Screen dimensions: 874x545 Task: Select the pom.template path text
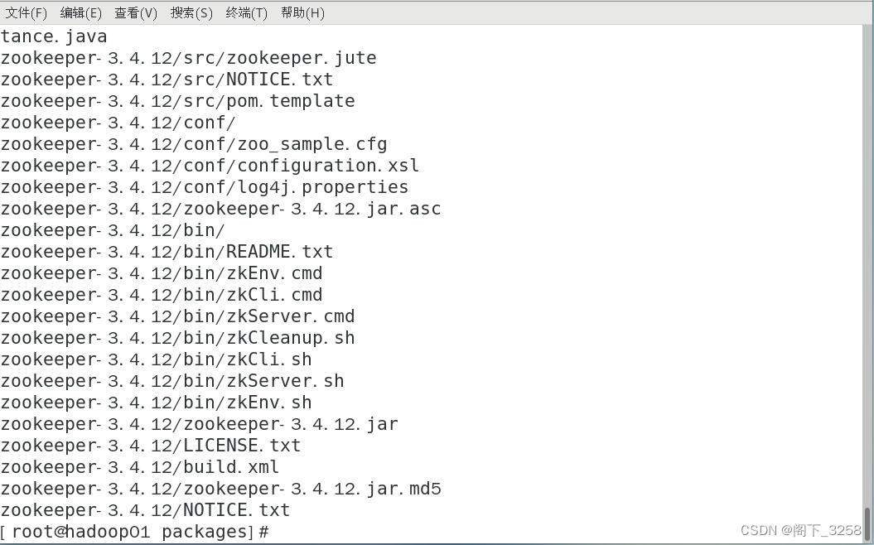point(177,100)
